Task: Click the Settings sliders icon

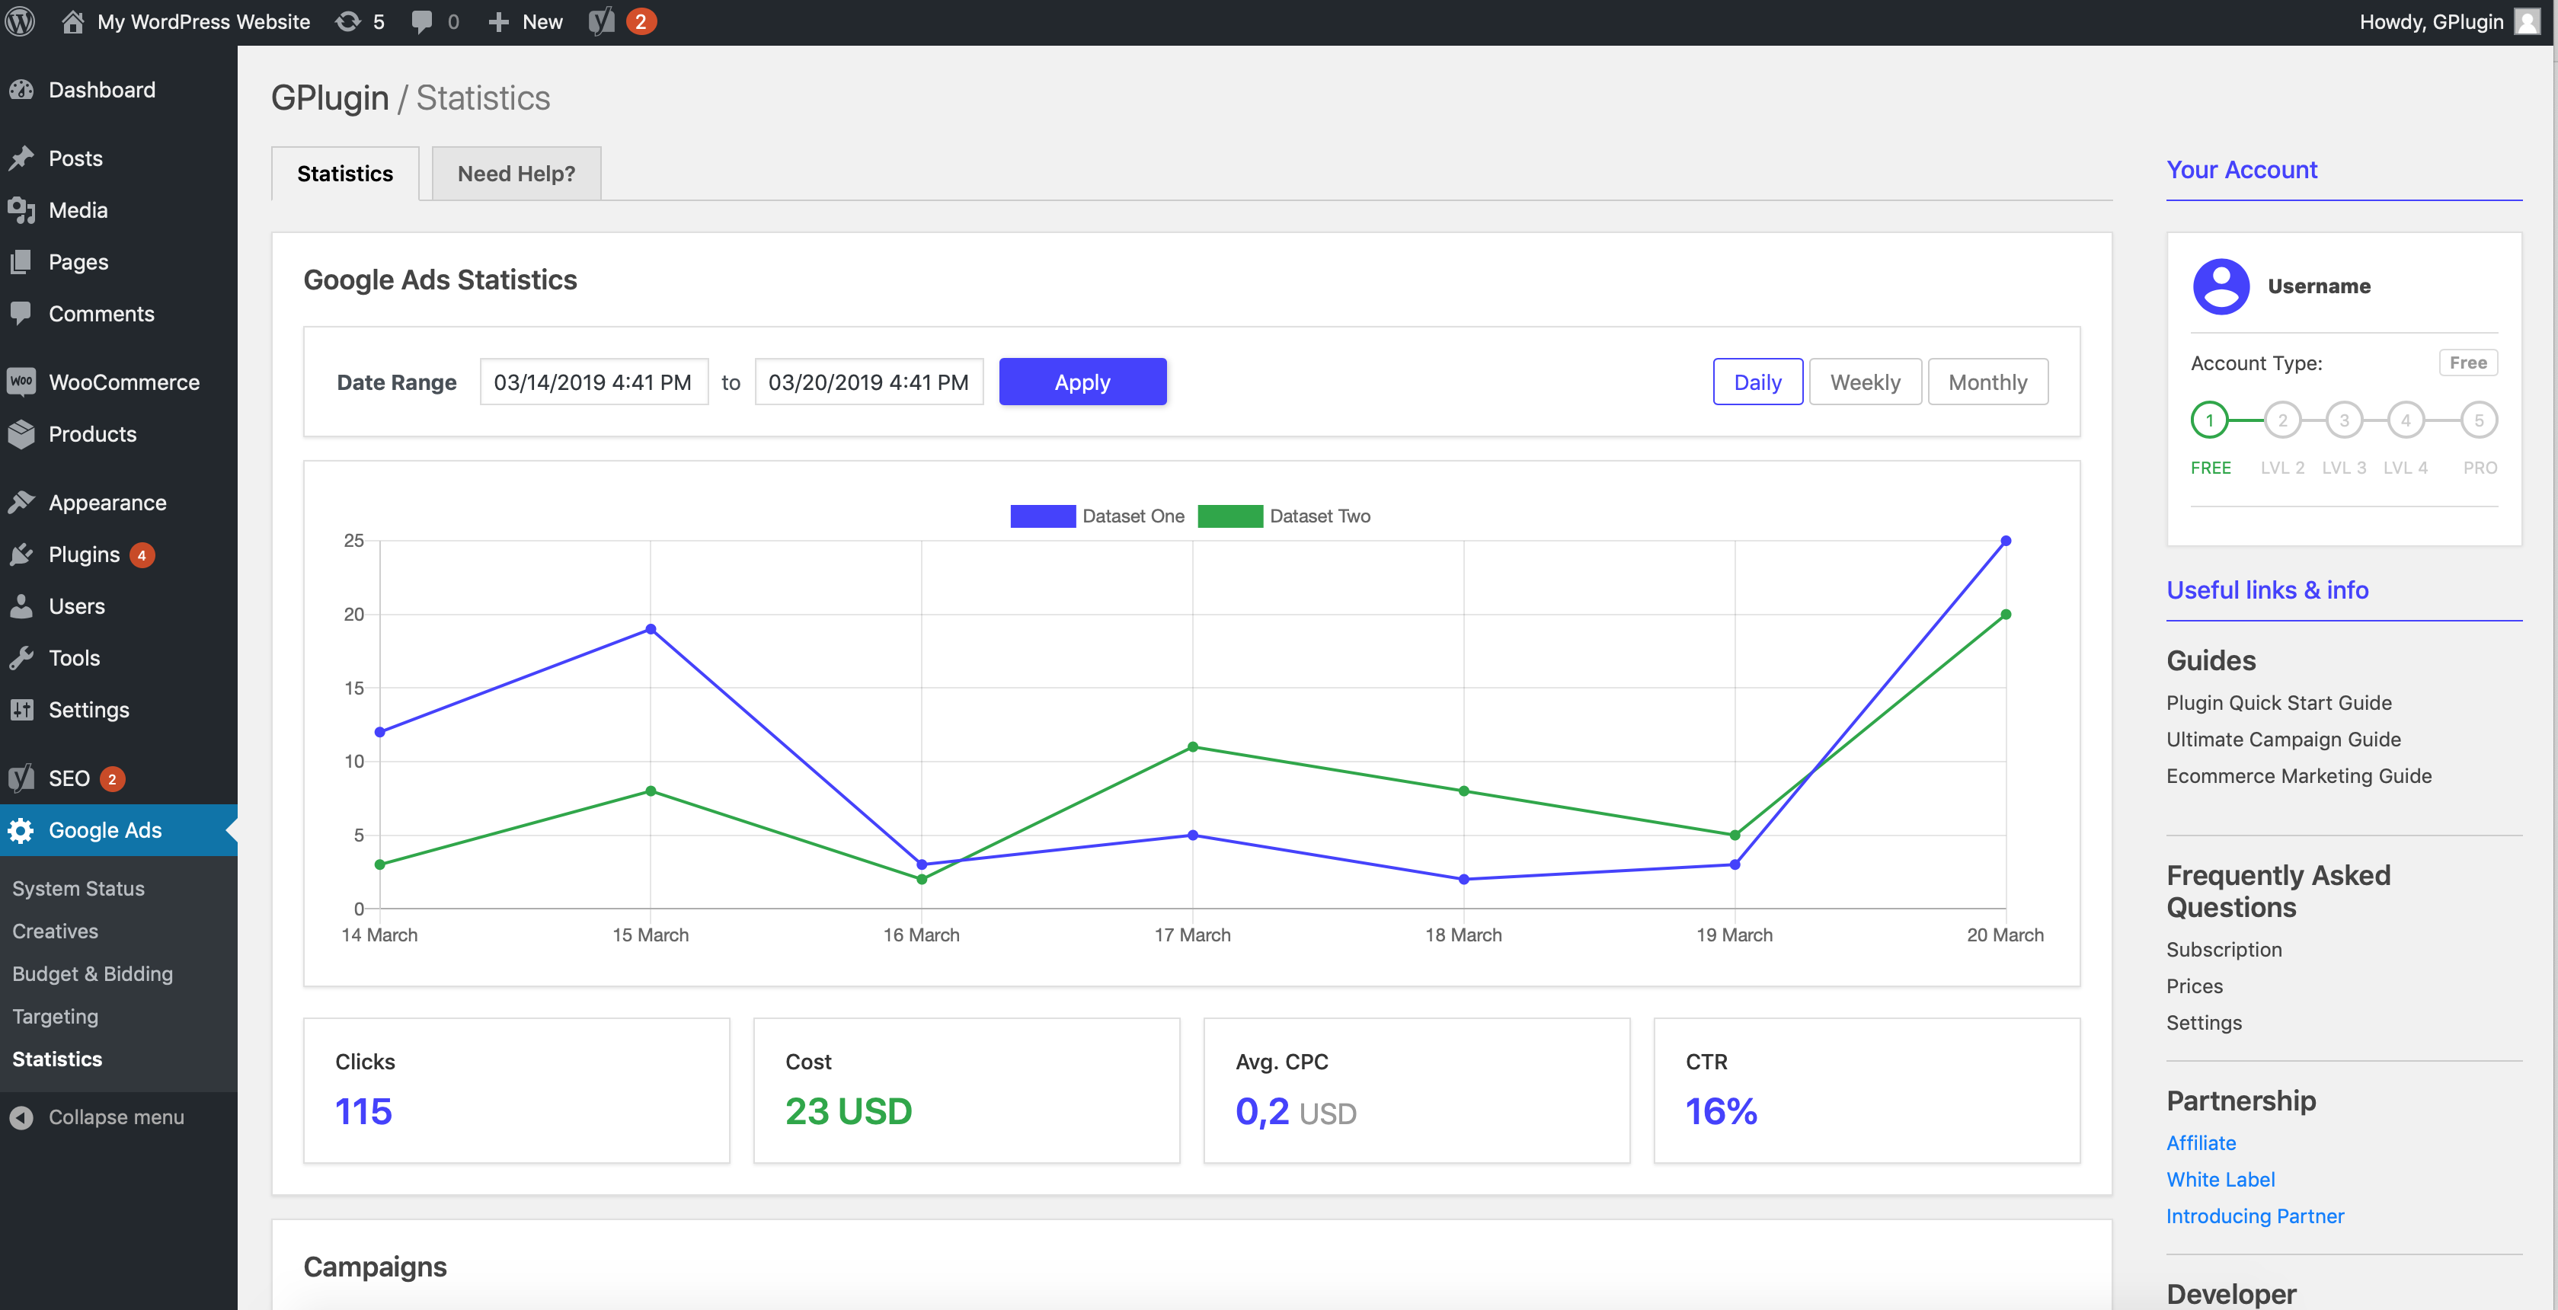Action: [22, 709]
